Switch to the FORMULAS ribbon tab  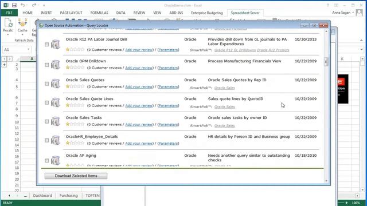click(x=99, y=13)
